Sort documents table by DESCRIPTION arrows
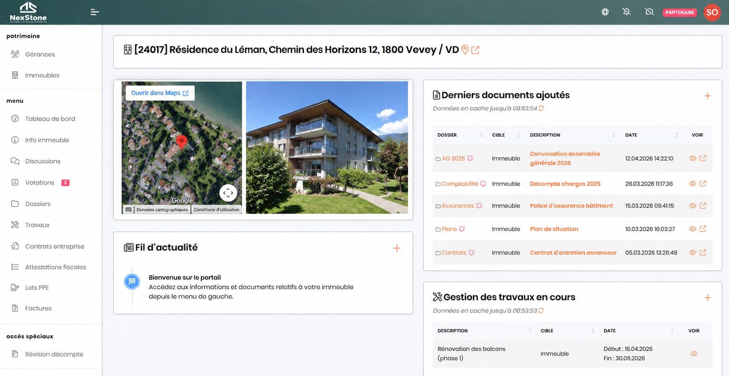 pyautogui.click(x=614, y=135)
